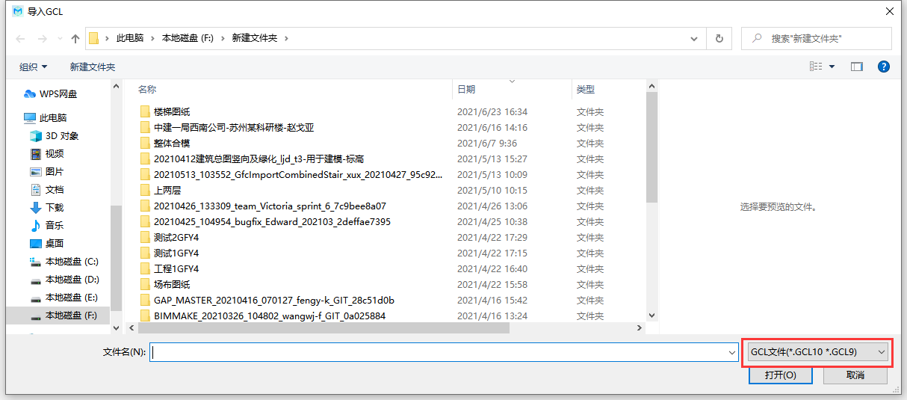Open the view options dropdown arrow
This screenshot has width=907, height=400.
pos(832,67)
